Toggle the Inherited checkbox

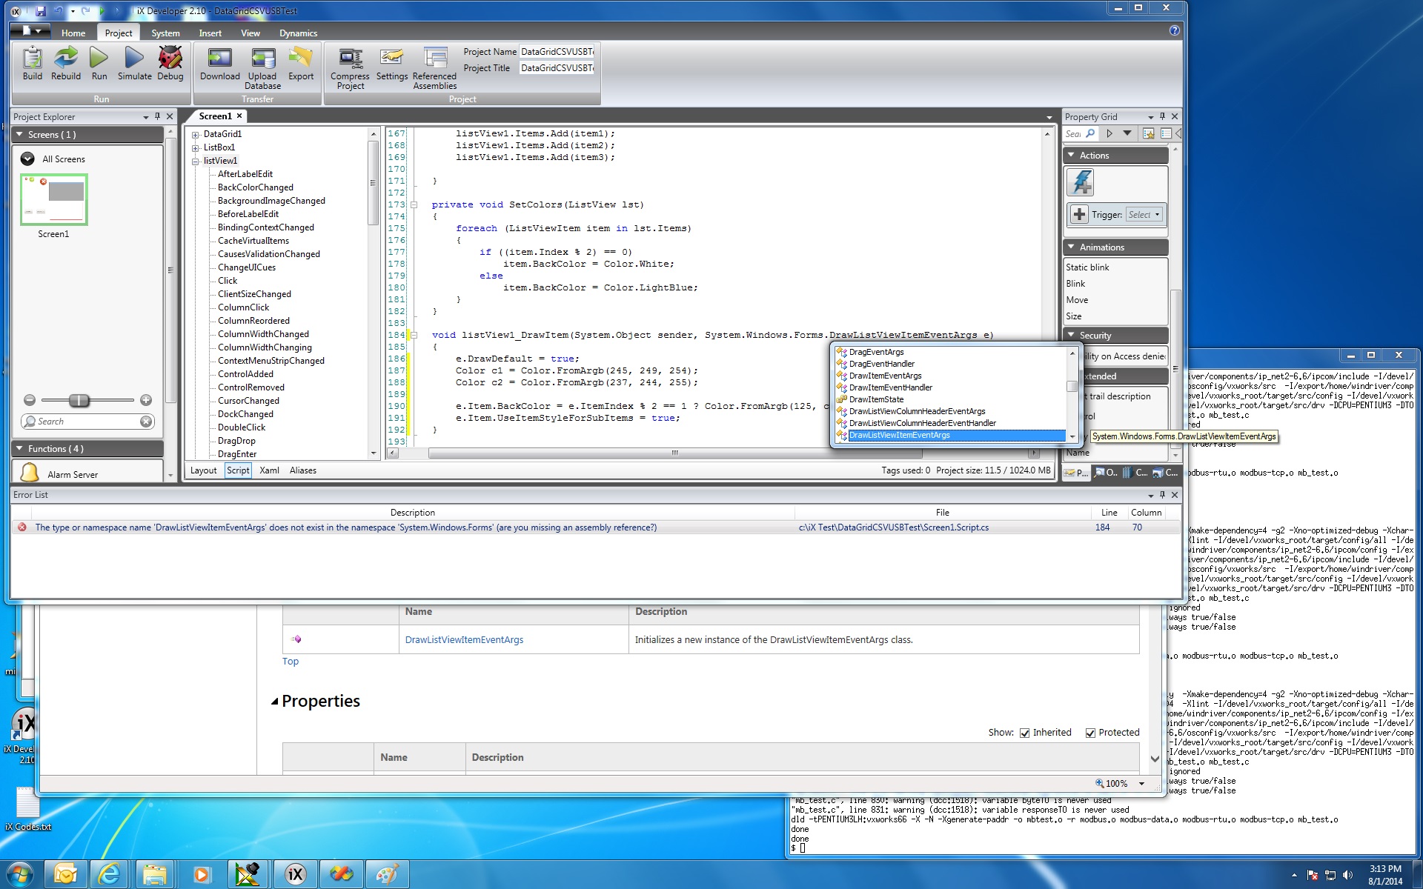1024,733
